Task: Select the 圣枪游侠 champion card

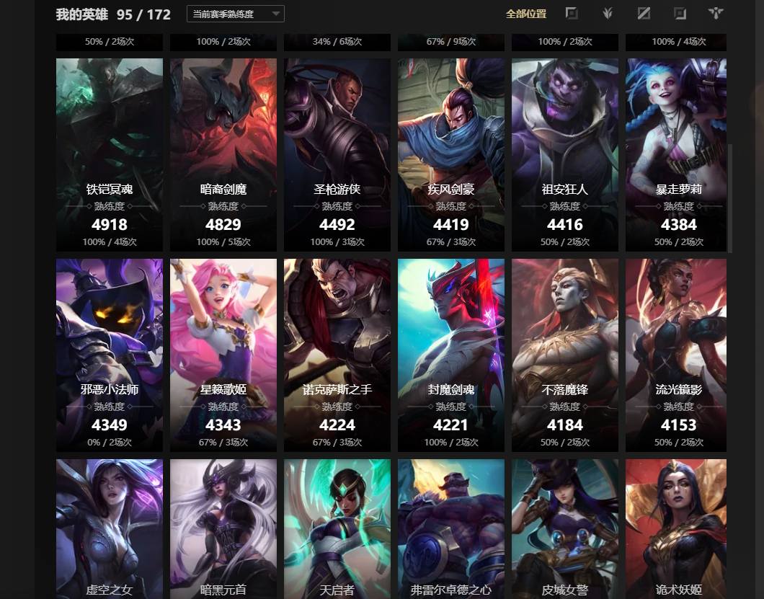Action: point(337,154)
